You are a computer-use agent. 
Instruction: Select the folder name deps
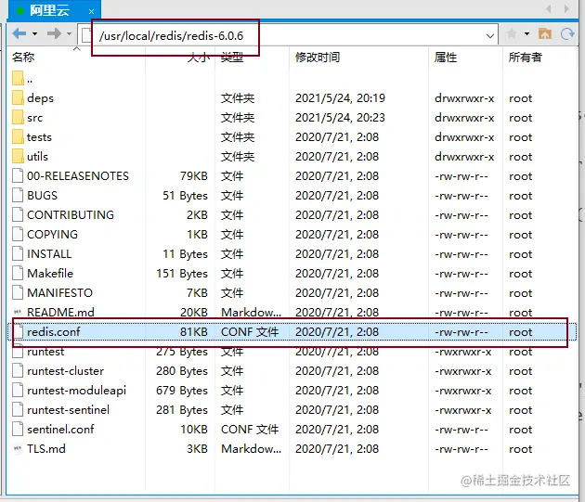[40, 98]
